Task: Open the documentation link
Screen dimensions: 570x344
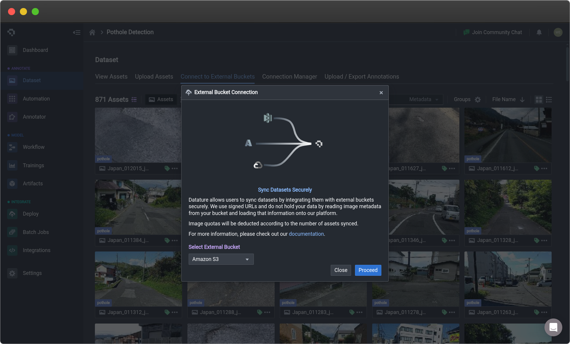Action: [x=306, y=234]
